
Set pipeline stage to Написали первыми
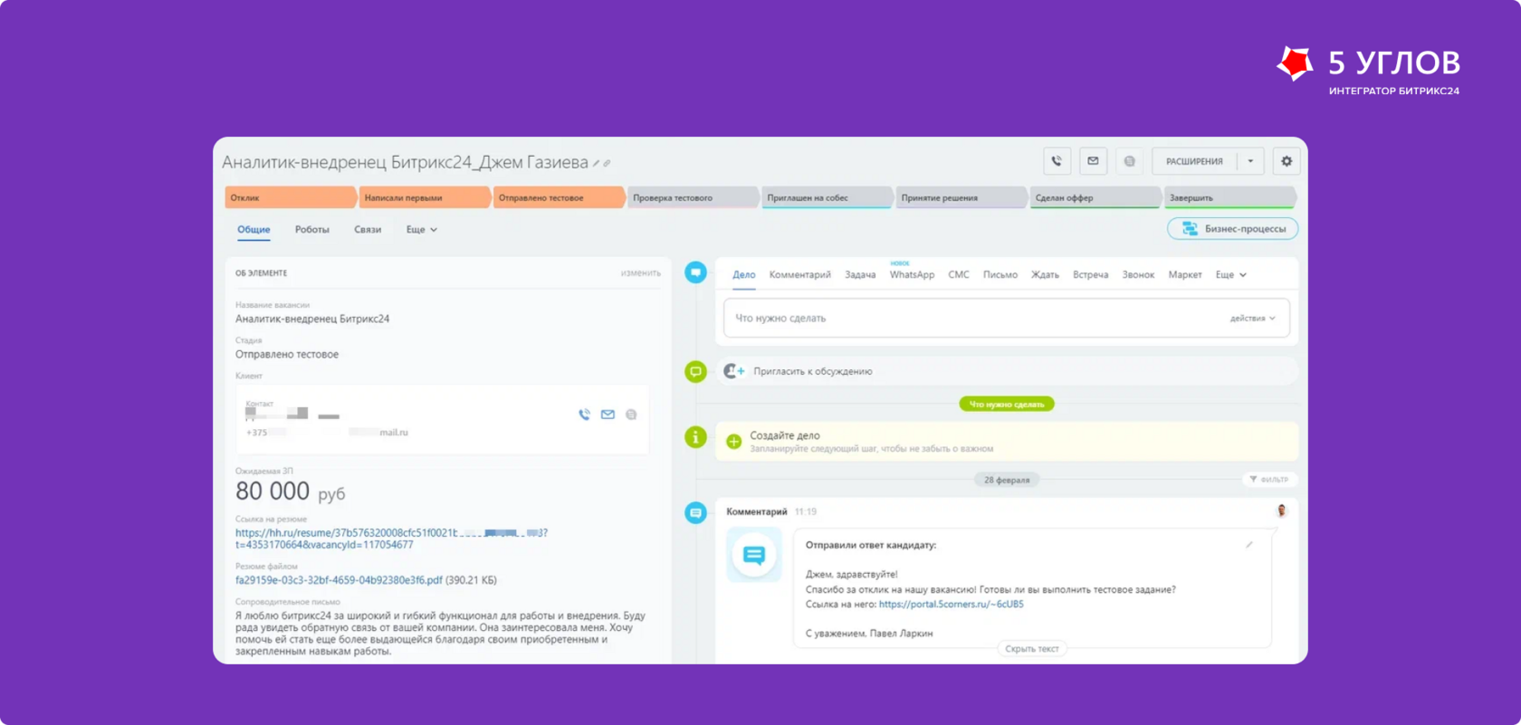coord(424,197)
